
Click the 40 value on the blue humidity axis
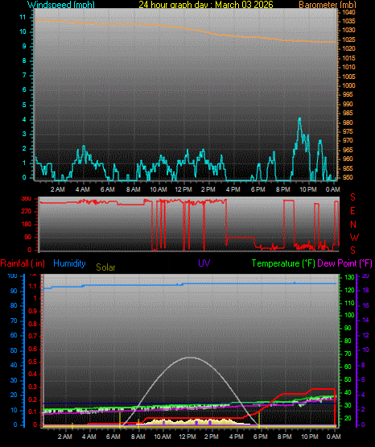[14, 365]
